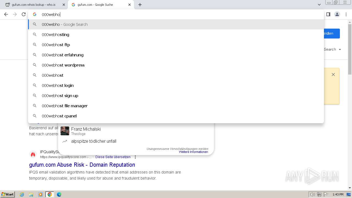Open the three-dot menu next to ipqualityscore result
Image resolution: width=352 pixels, height=198 pixels.
(135, 157)
